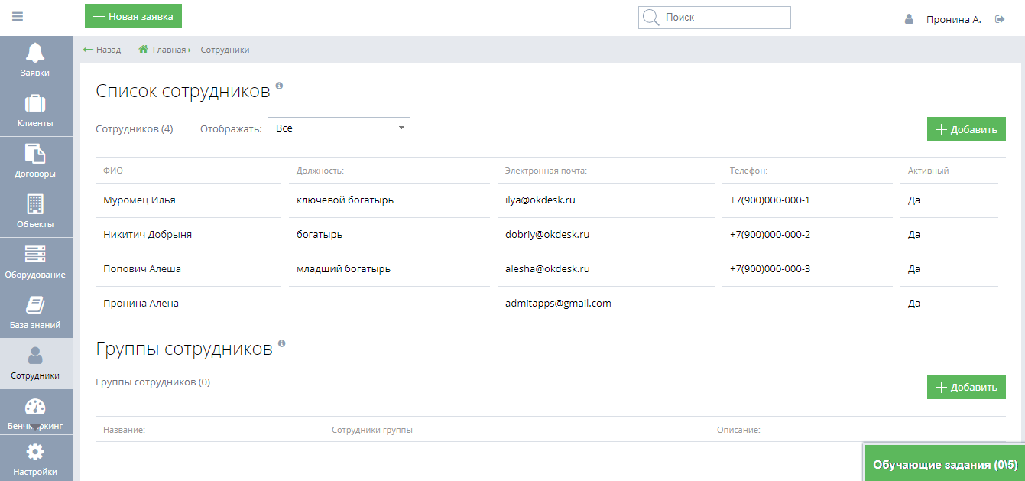Click the info icon beside Список сотрудников
1025x481 pixels.
281,86
